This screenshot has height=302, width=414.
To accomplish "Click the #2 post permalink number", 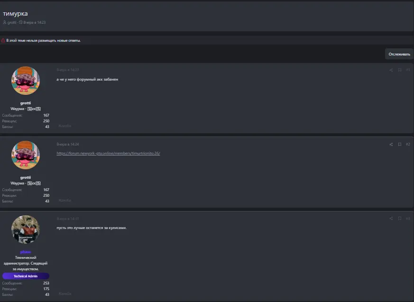I will (408, 144).
